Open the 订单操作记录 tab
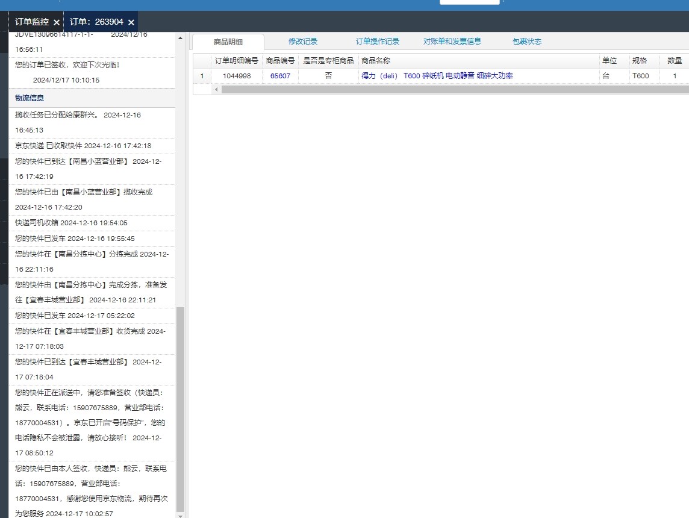The image size is (689, 518). tap(378, 42)
